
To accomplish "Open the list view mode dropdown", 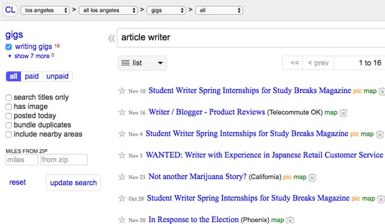I will point(142,63).
